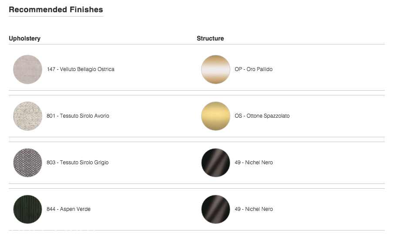Image resolution: width=394 pixels, height=244 pixels.
Task: Choose the Oro Pallido metal finish swatch
Action: click(x=216, y=69)
